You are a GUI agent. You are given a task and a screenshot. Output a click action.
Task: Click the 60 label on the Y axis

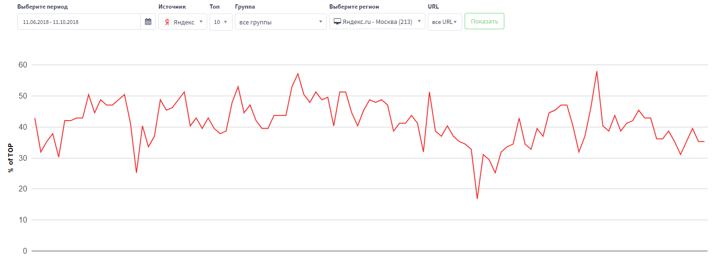pyautogui.click(x=23, y=65)
